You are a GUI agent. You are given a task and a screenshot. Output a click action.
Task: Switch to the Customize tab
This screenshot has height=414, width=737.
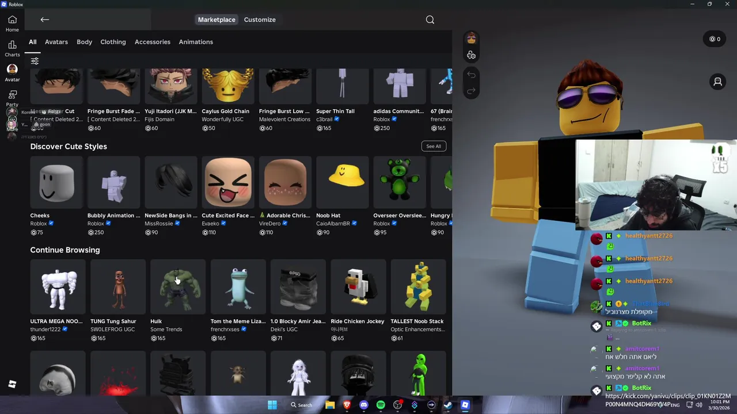tap(260, 20)
